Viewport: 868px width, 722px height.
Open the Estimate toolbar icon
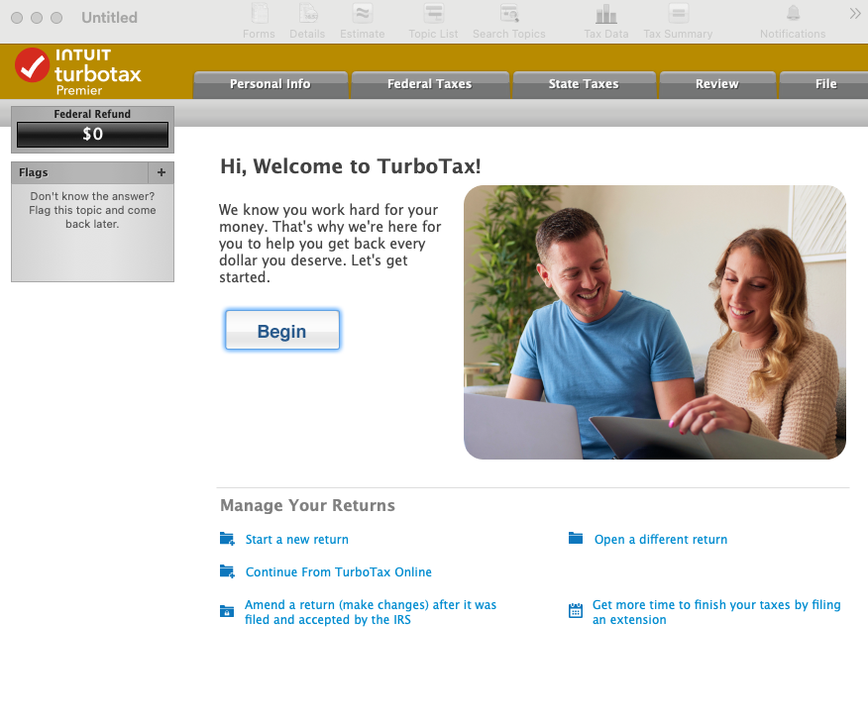click(362, 22)
